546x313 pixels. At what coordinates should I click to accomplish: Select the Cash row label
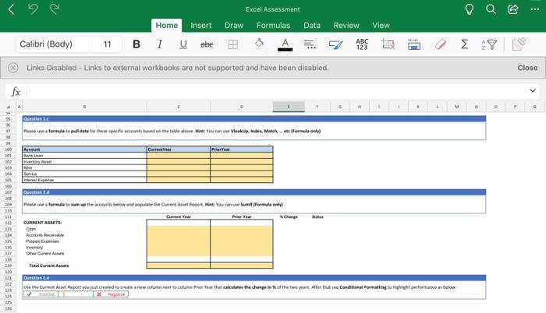click(31, 229)
